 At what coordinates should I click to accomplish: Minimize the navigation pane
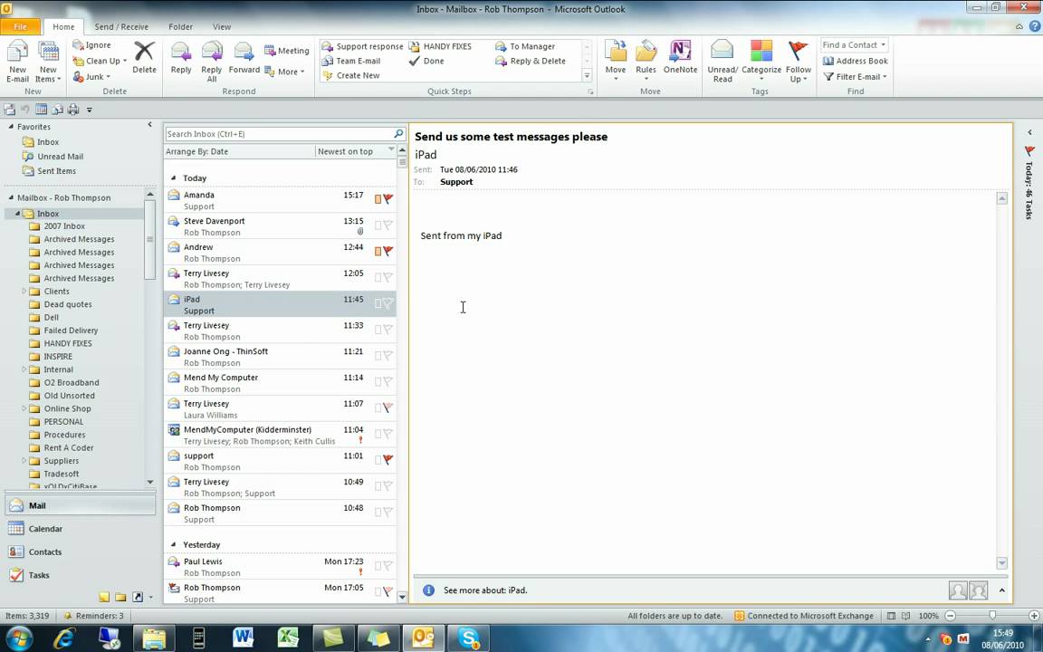click(x=149, y=124)
